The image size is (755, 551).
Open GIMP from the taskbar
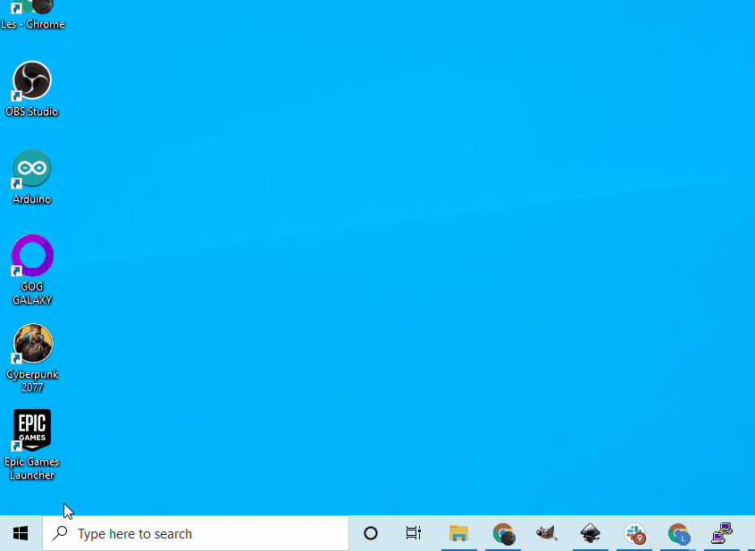(546, 534)
